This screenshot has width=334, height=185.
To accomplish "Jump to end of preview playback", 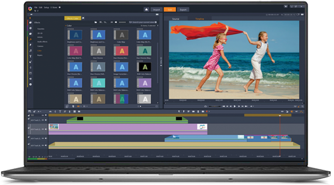I will 246,106.
